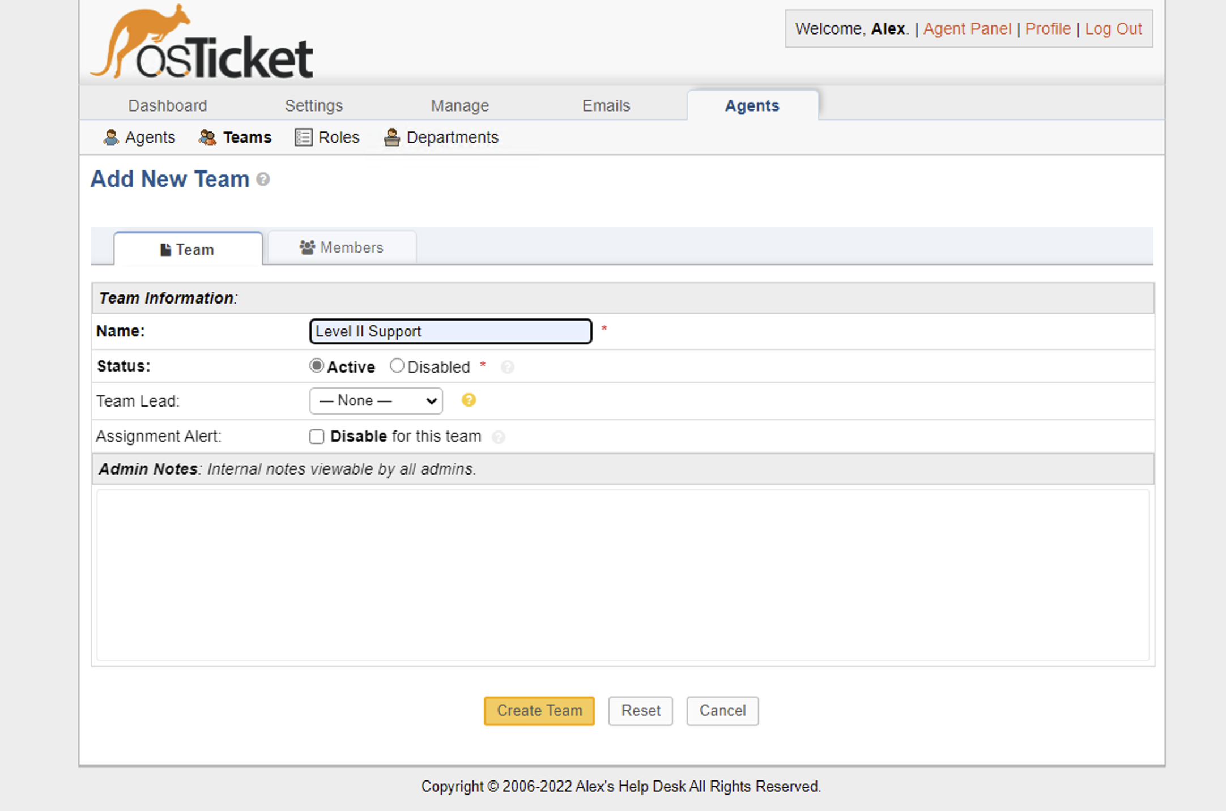This screenshot has height=811, width=1226.
Task: Click help icon beside Add New Team
Action: point(263,180)
